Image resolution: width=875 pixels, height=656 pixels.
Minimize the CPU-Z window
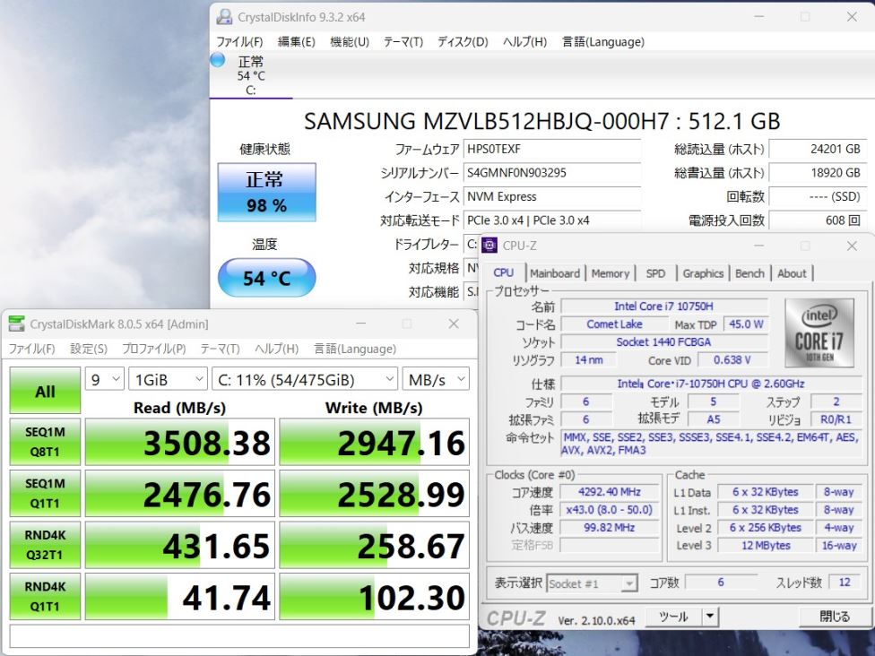758,246
